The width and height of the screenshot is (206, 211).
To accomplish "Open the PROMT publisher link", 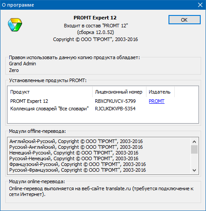I will [x=157, y=101].
